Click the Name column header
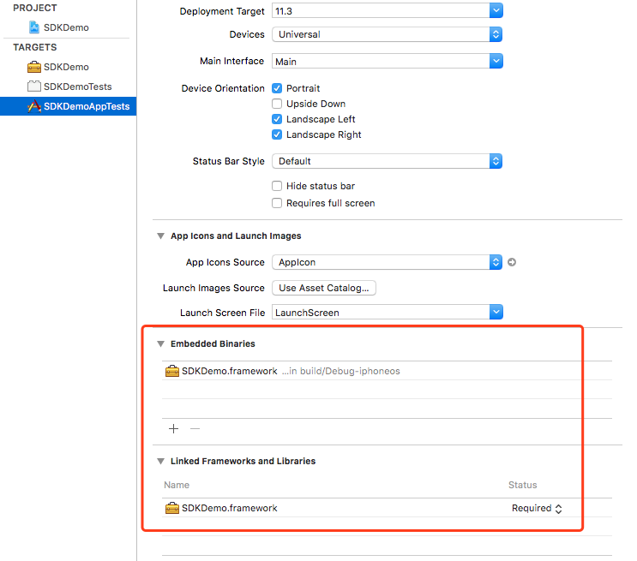 click(177, 485)
